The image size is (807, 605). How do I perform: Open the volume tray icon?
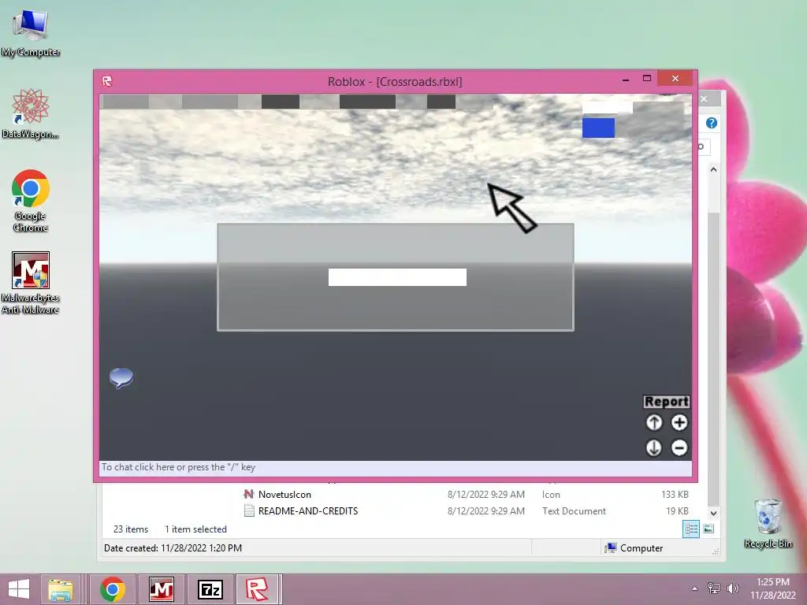click(x=732, y=588)
